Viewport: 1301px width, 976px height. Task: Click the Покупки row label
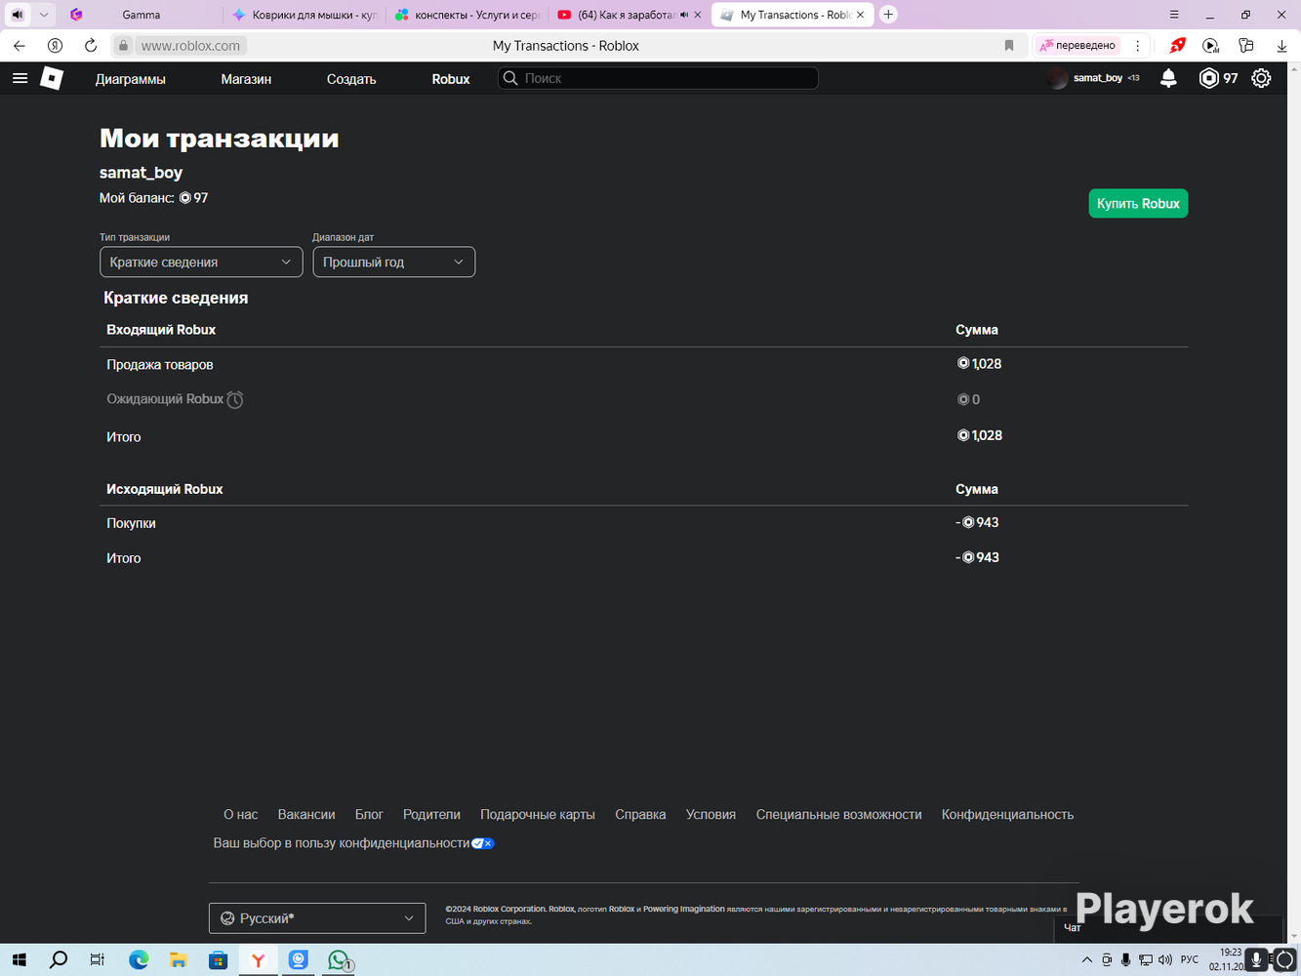coord(131,523)
